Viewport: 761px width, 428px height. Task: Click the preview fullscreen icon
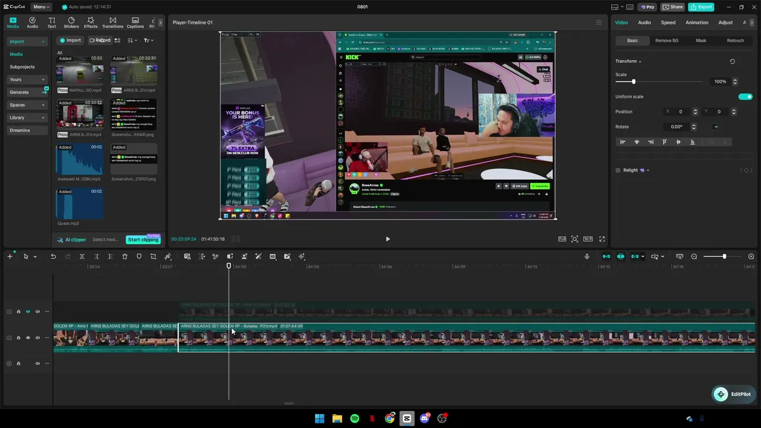(602, 239)
